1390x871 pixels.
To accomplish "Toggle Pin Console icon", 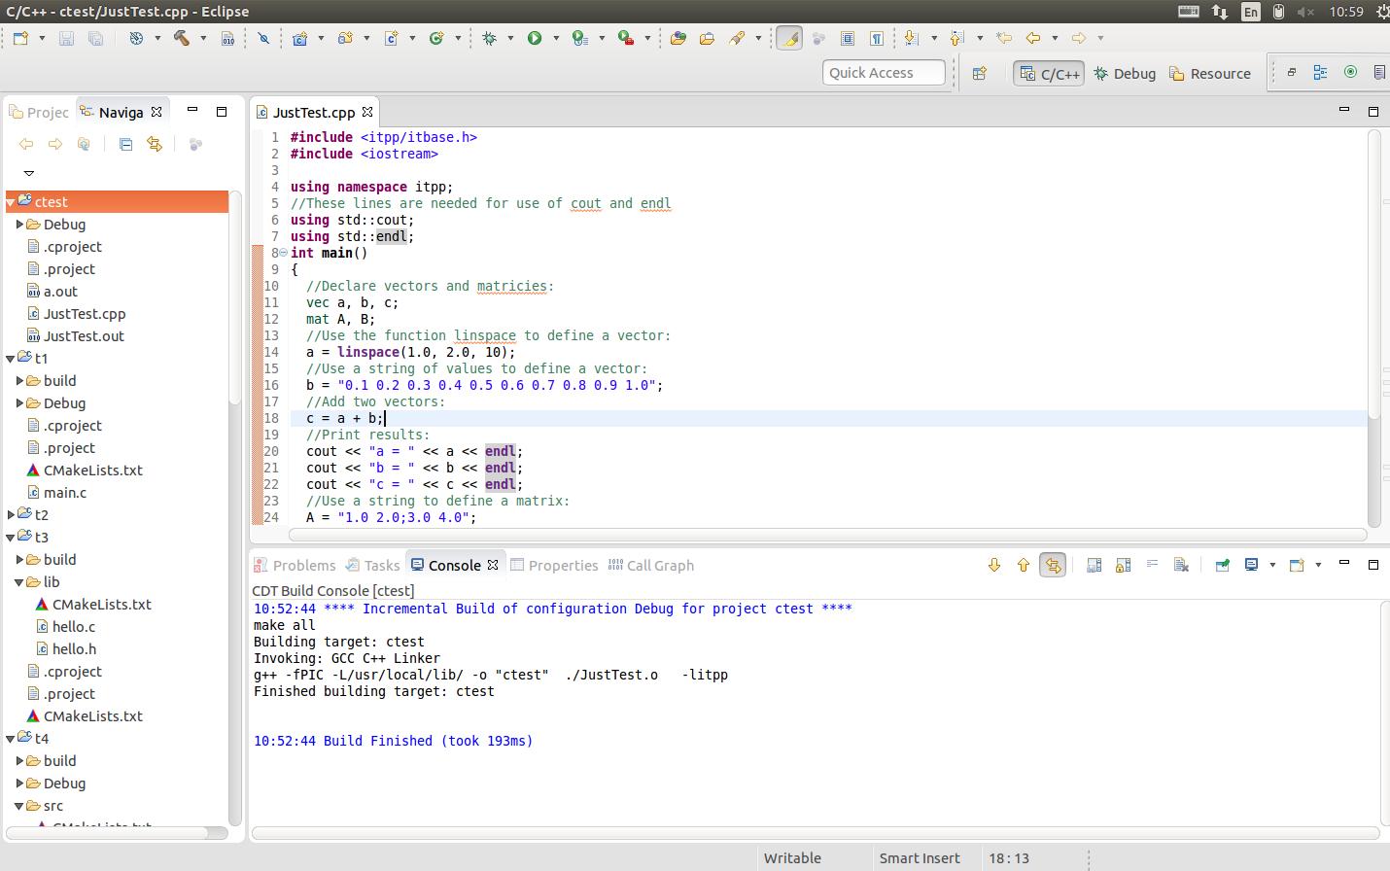I will [x=1222, y=565].
